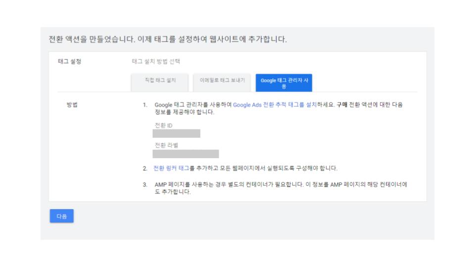Image resolution: width=475 pixels, height=267 pixels.
Task: Click the 다음 button
Action: tap(62, 216)
